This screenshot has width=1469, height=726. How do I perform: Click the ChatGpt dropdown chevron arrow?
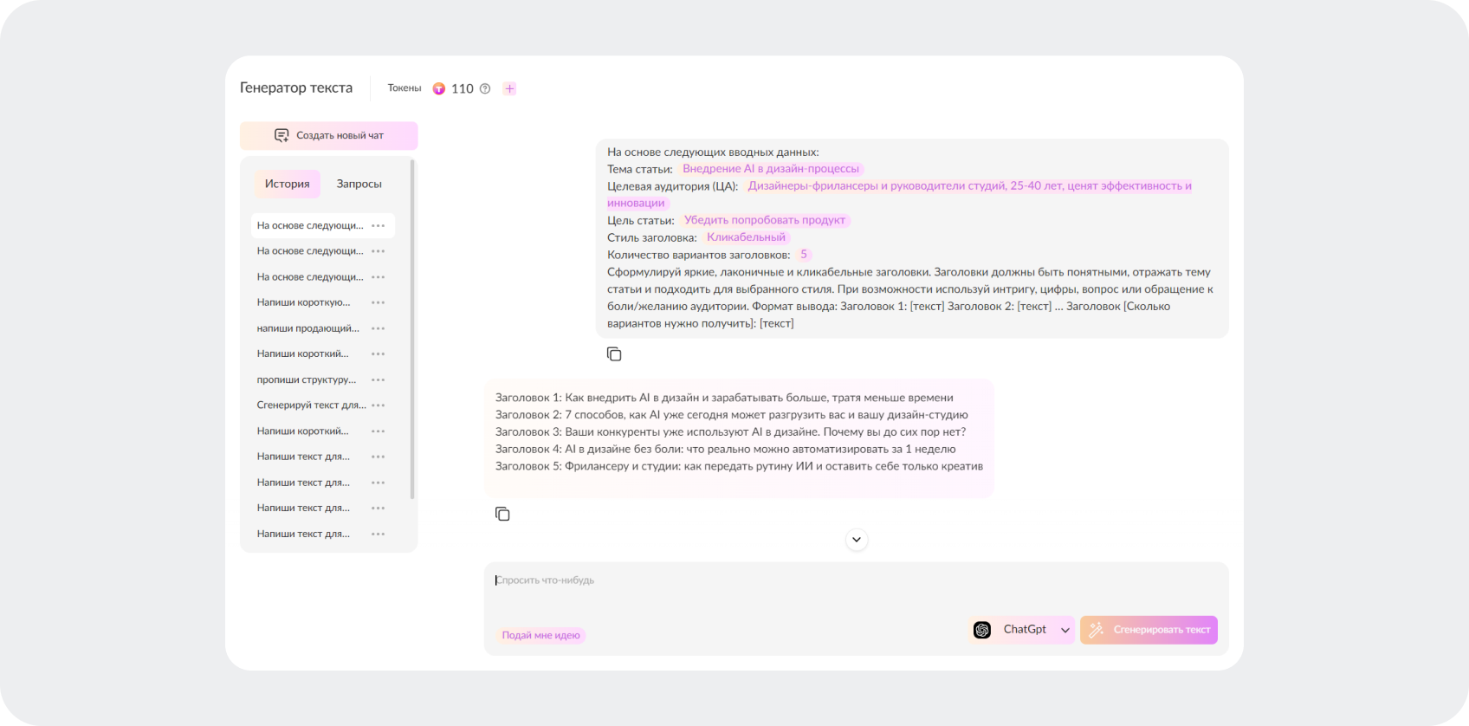tap(1065, 630)
